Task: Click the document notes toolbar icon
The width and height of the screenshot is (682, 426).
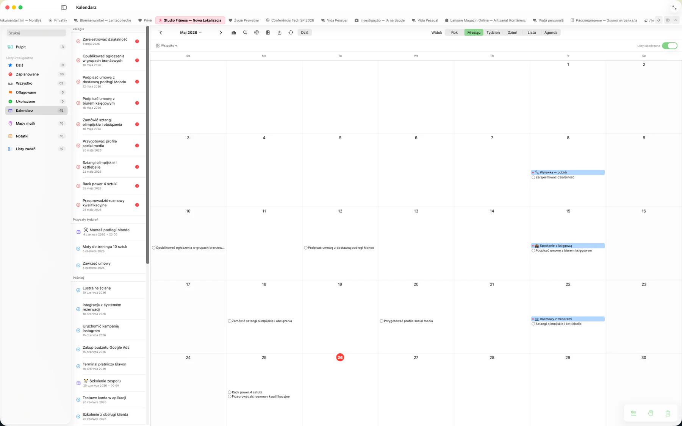Action: (268, 33)
